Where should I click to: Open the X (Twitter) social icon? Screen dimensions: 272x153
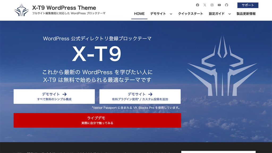click(x=205, y=5)
